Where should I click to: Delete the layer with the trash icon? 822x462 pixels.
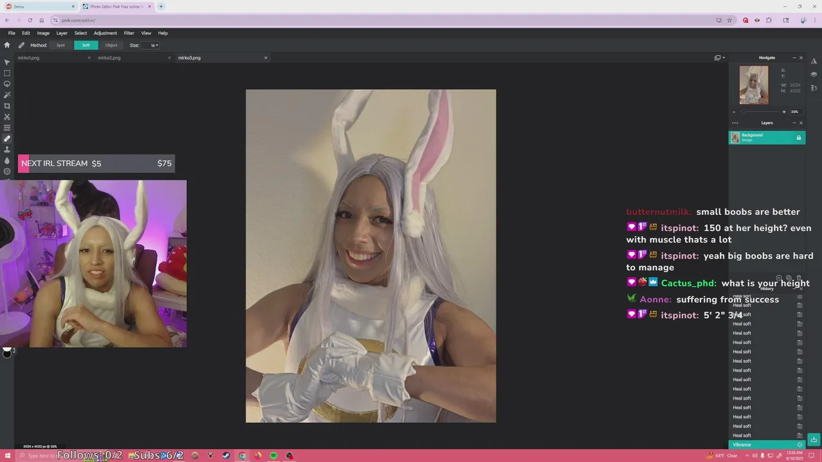tap(799, 278)
